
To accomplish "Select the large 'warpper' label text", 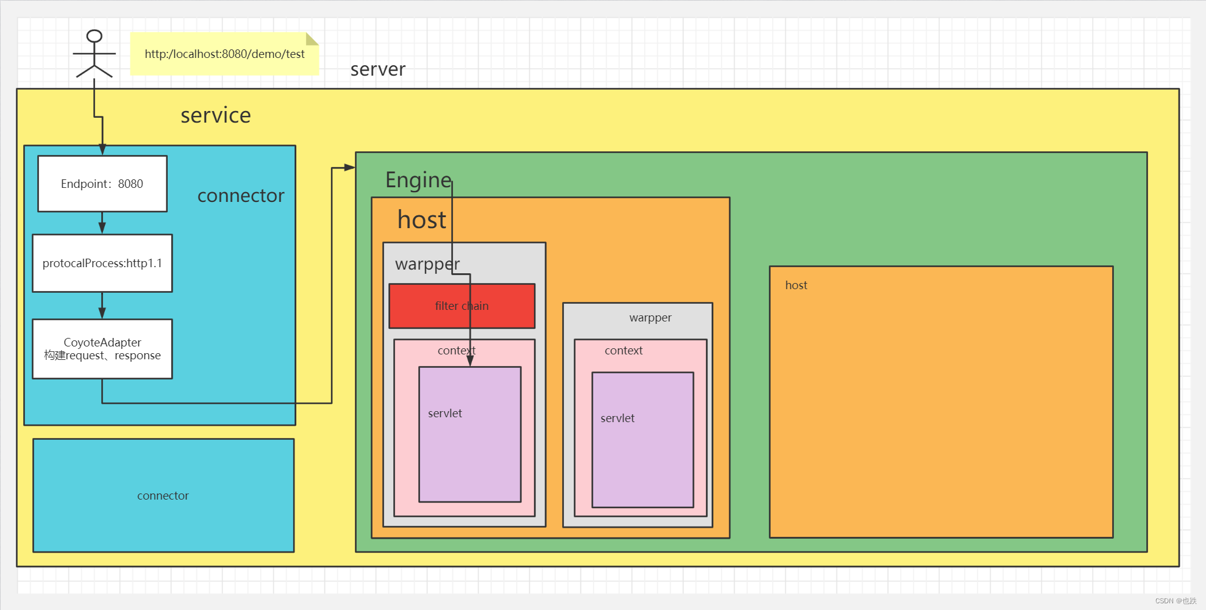I will [427, 264].
